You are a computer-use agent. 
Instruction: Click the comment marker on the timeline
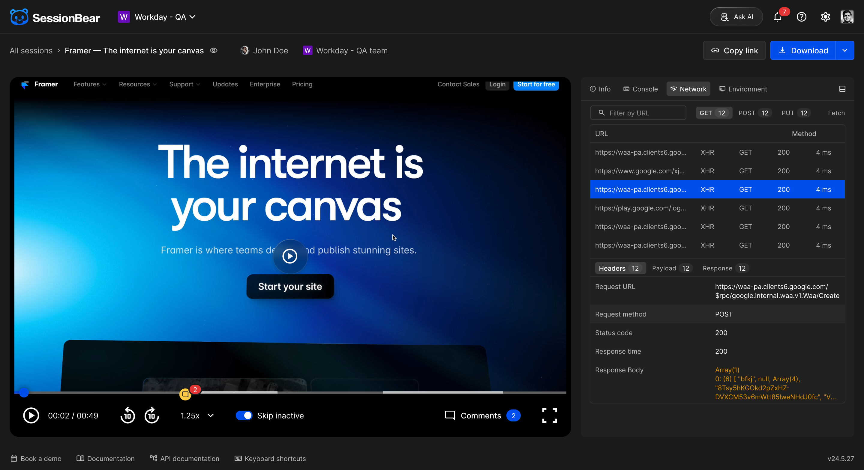click(185, 394)
